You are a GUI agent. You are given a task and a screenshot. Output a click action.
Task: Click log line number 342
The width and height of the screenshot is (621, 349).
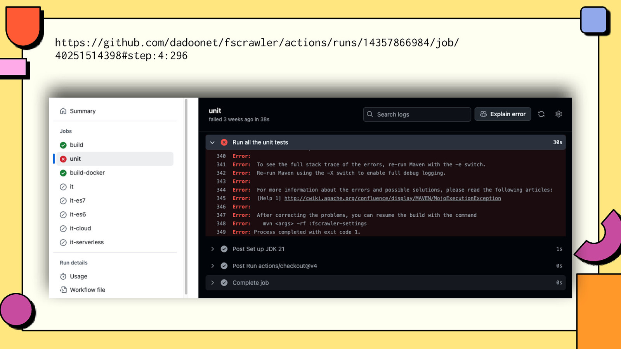click(x=221, y=173)
